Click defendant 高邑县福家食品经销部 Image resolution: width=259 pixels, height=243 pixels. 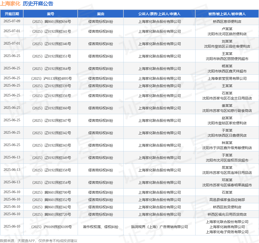227,200
